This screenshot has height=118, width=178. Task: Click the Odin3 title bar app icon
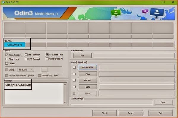(x=3, y=2)
